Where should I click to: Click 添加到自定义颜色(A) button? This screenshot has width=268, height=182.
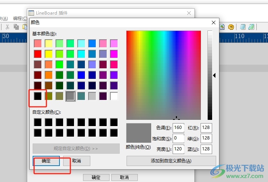[x=171, y=161]
